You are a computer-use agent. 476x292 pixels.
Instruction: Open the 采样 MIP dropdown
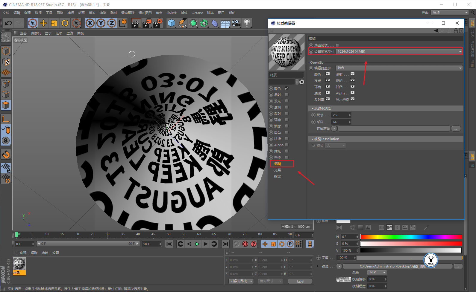click(x=377, y=273)
